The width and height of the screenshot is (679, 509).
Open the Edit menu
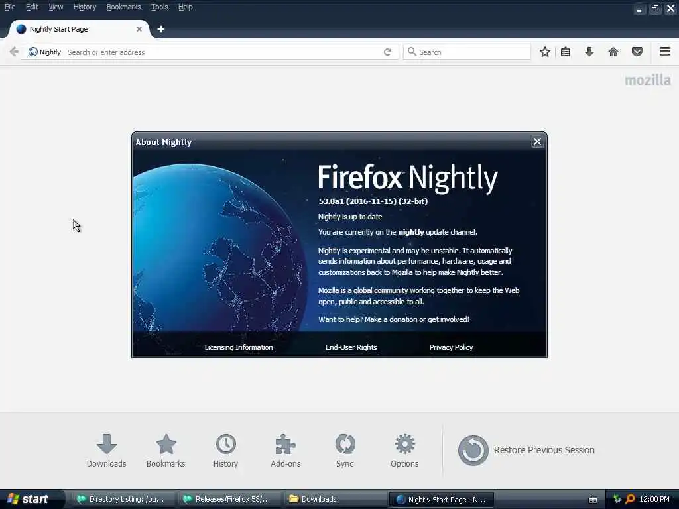32,7
